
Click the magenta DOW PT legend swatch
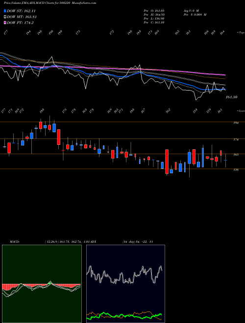click(x=5, y=23)
